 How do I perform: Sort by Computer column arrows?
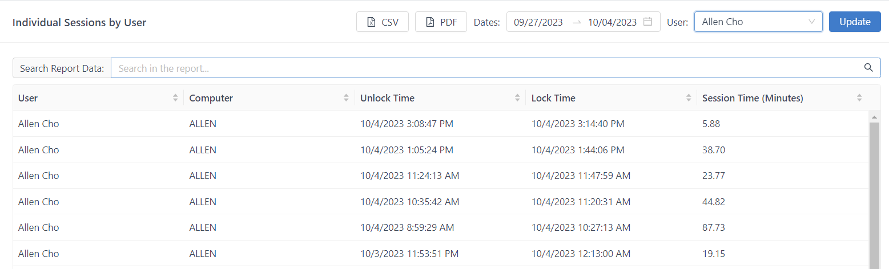(x=346, y=98)
